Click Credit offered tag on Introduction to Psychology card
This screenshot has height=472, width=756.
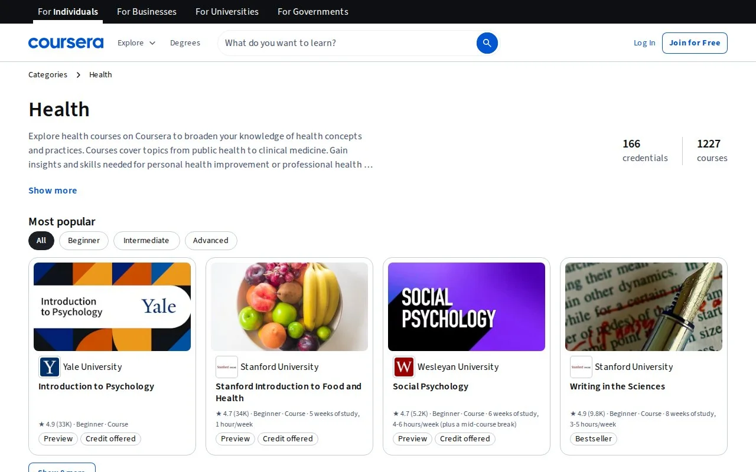coord(110,438)
